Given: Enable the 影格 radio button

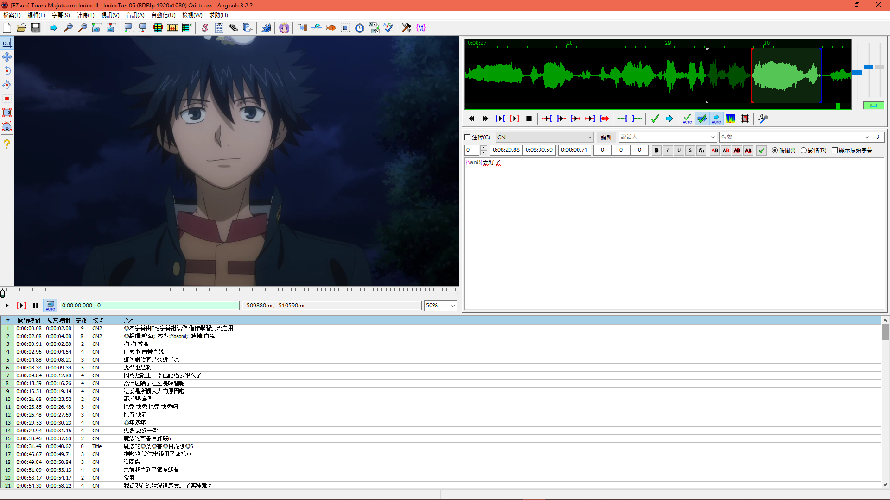Looking at the screenshot, I should [803, 151].
